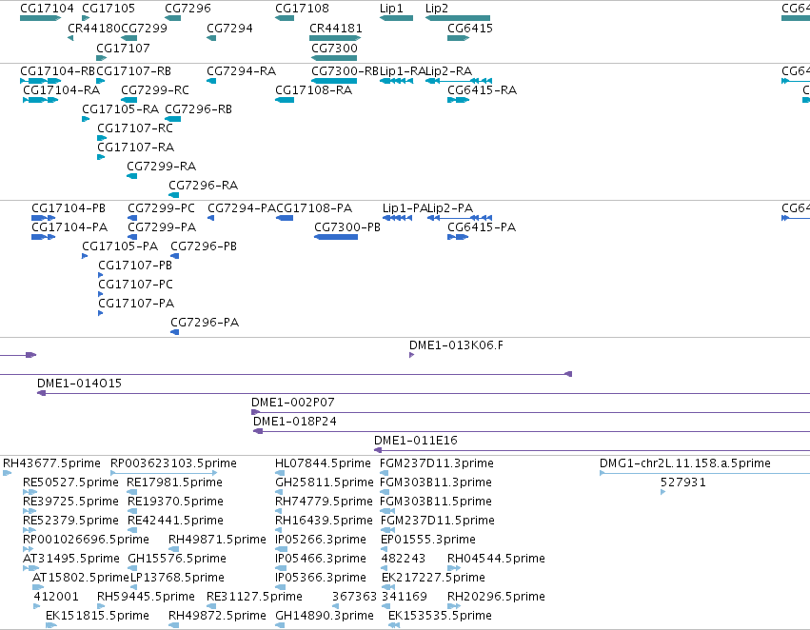Select EST RP003623103.5prime

click(164, 473)
